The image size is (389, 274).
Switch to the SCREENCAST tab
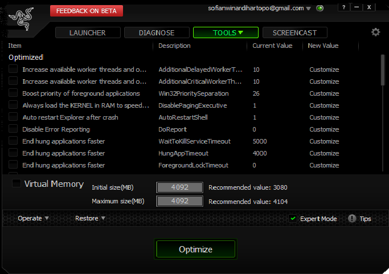(294, 32)
